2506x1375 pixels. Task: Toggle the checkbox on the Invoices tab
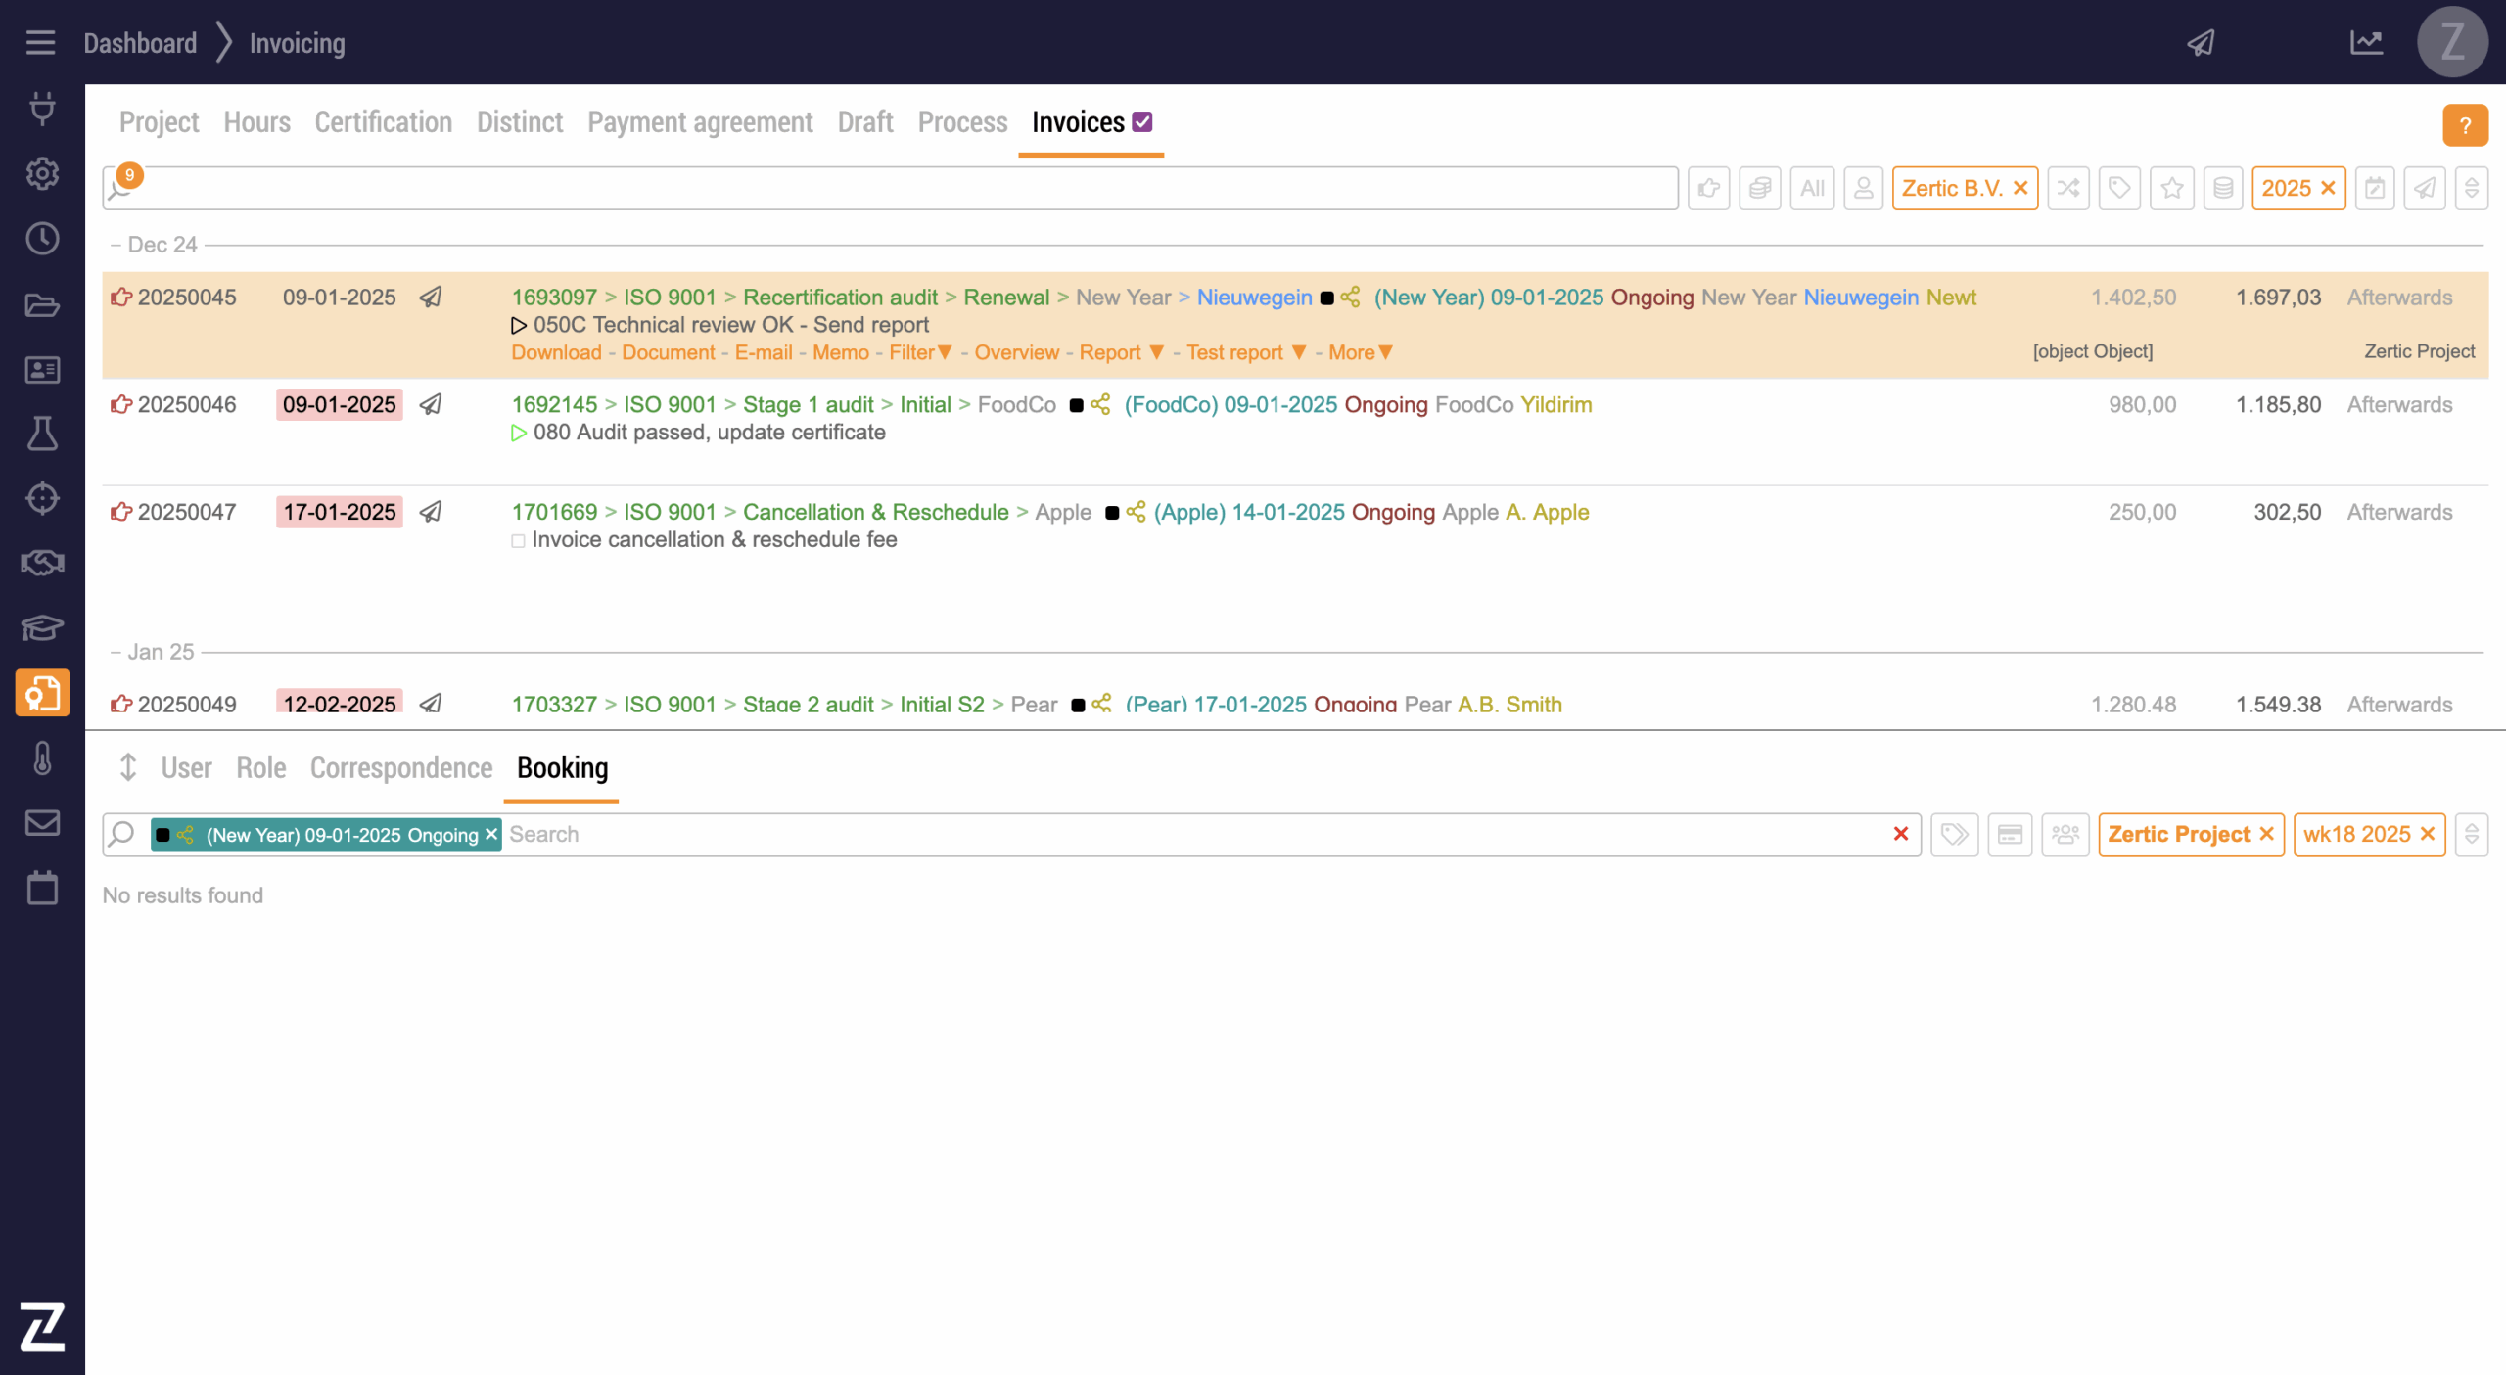1142,121
